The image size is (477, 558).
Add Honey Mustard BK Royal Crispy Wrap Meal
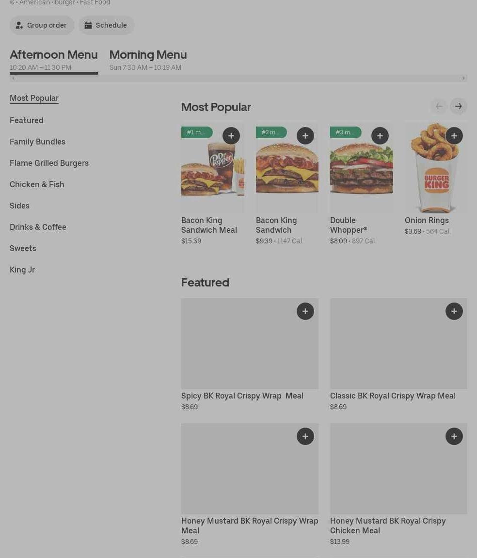[305, 436]
